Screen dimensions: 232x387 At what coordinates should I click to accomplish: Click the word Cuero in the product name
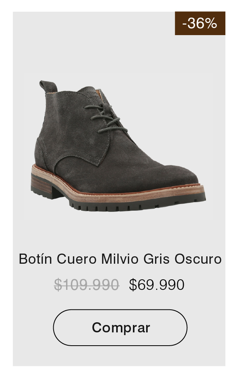click(77, 259)
